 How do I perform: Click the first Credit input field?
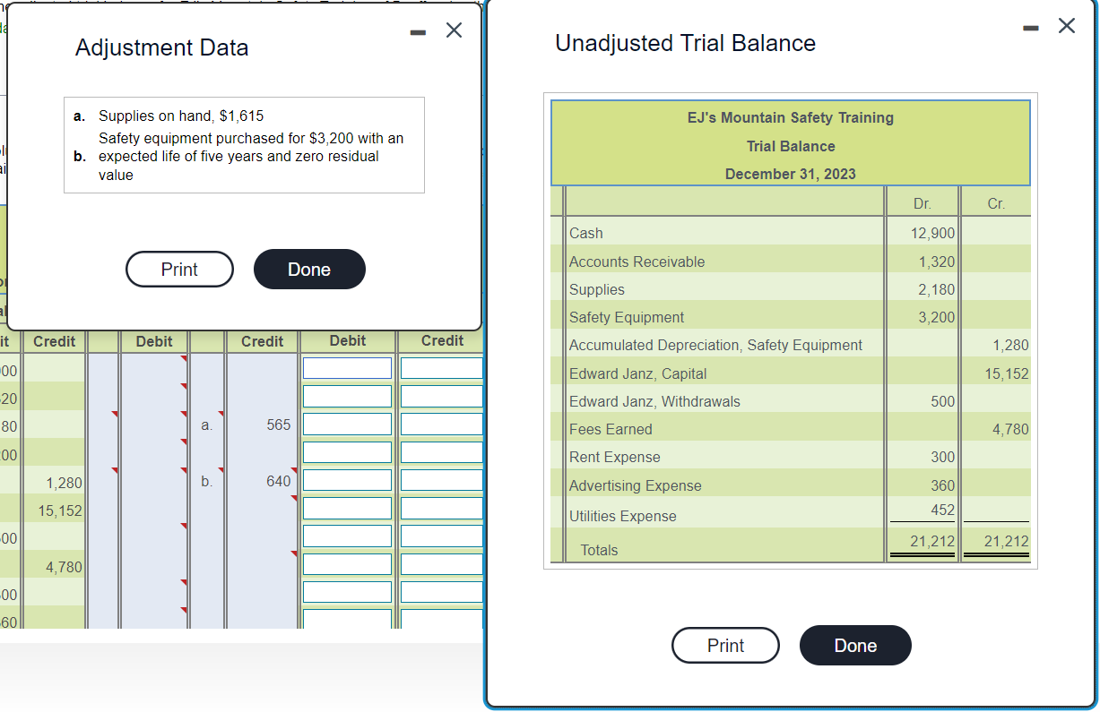pos(441,367)
